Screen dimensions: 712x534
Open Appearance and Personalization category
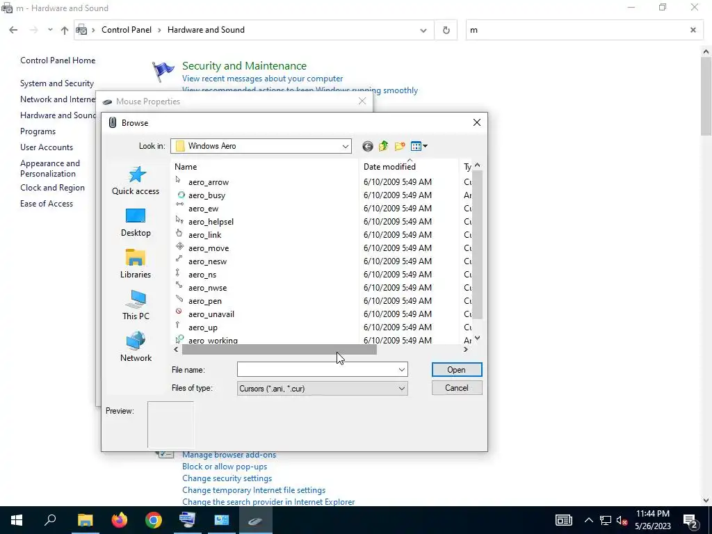[x=50, y=168]
